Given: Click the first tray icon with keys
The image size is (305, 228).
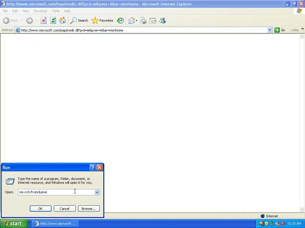Looking at the screenshot, I should point(262,224).
